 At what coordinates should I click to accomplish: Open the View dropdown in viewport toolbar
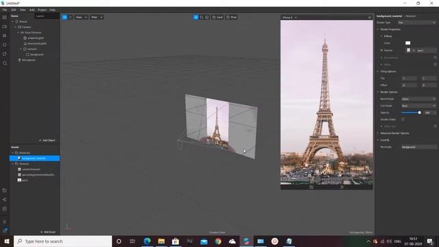(81, 17)
